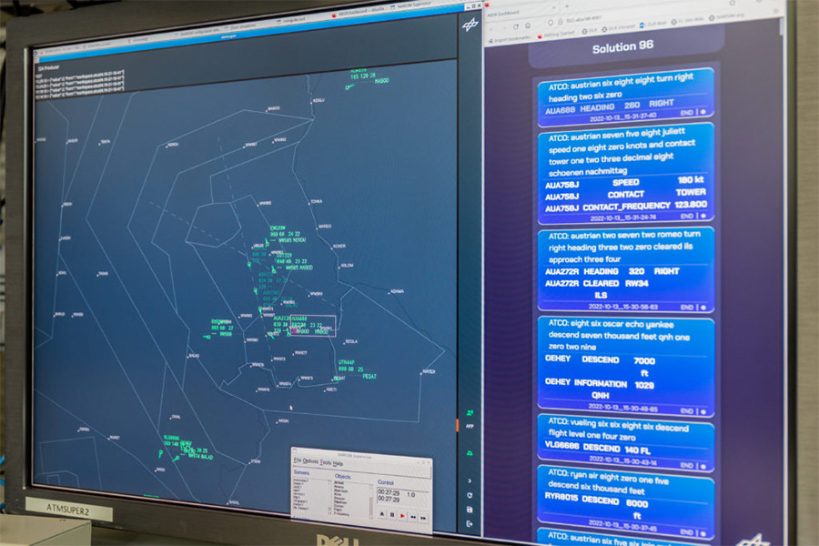Image resolution: width=819 pixels, height=546 pixels.
Task: Click the circular refresh icon in radar sidebar
Action: (470, 495)
